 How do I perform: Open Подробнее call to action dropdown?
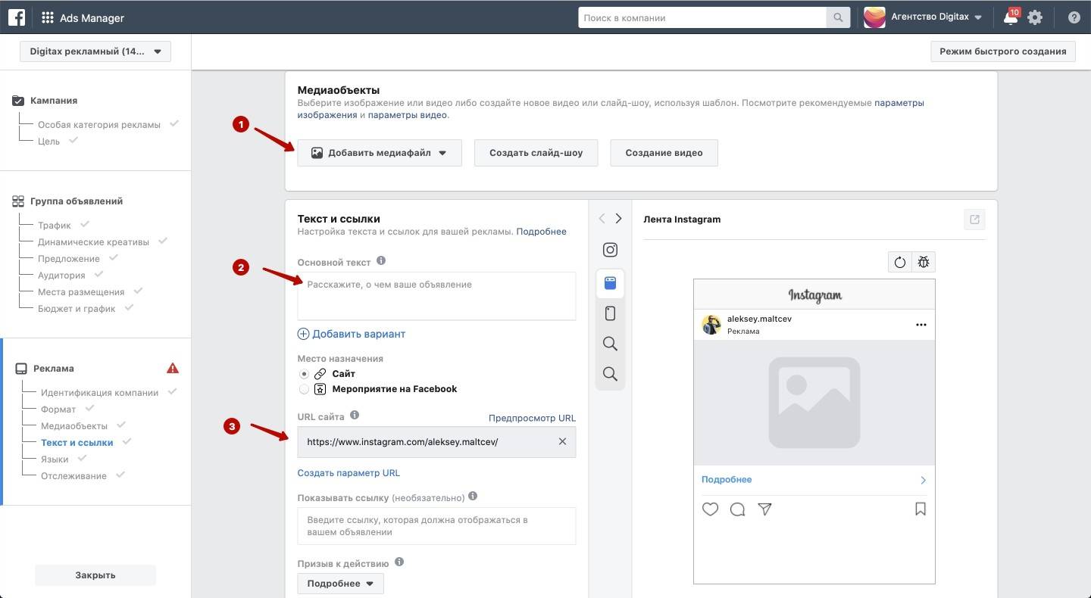click(x=340, y=584)
